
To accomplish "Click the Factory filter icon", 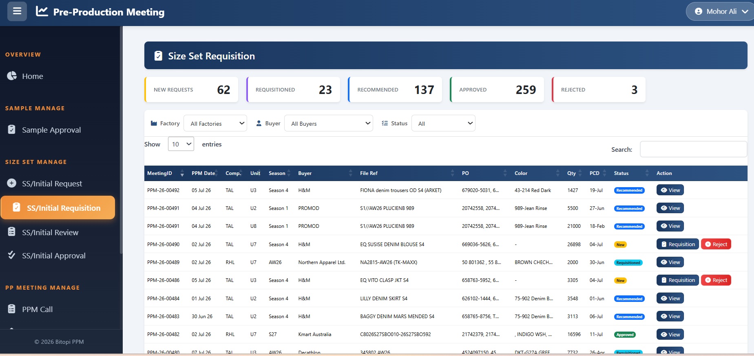I will click(x=154, y=123).
